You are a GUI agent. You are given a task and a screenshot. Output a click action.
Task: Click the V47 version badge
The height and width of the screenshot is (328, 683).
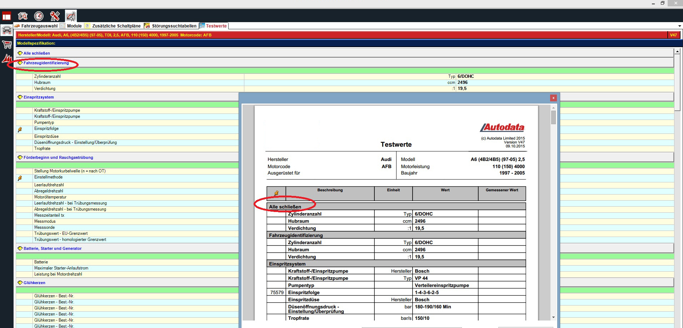(673, 35)
